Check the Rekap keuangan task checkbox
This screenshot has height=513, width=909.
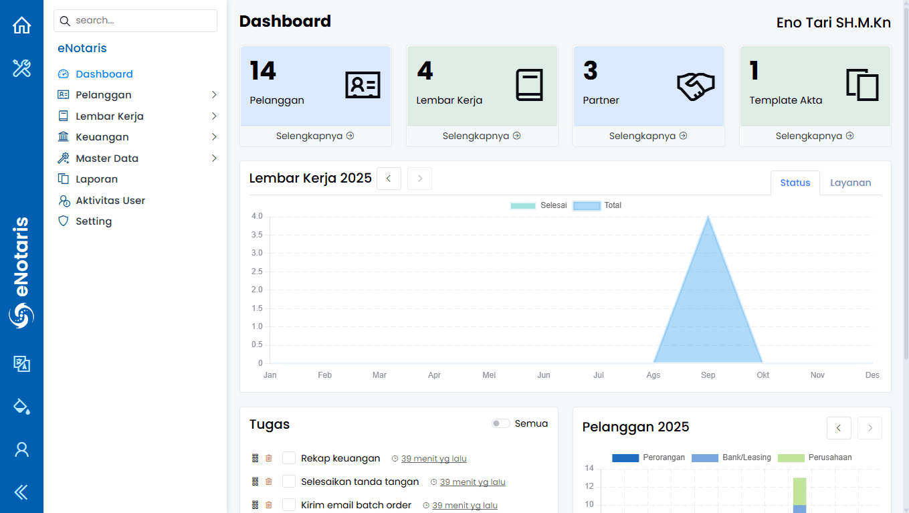click(289, 458)
